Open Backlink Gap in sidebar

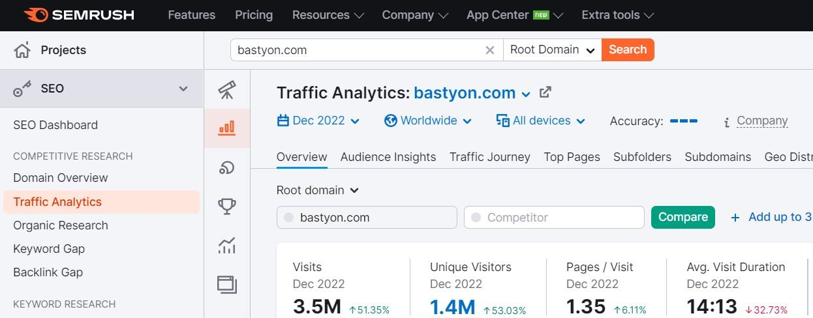point(48,272)
